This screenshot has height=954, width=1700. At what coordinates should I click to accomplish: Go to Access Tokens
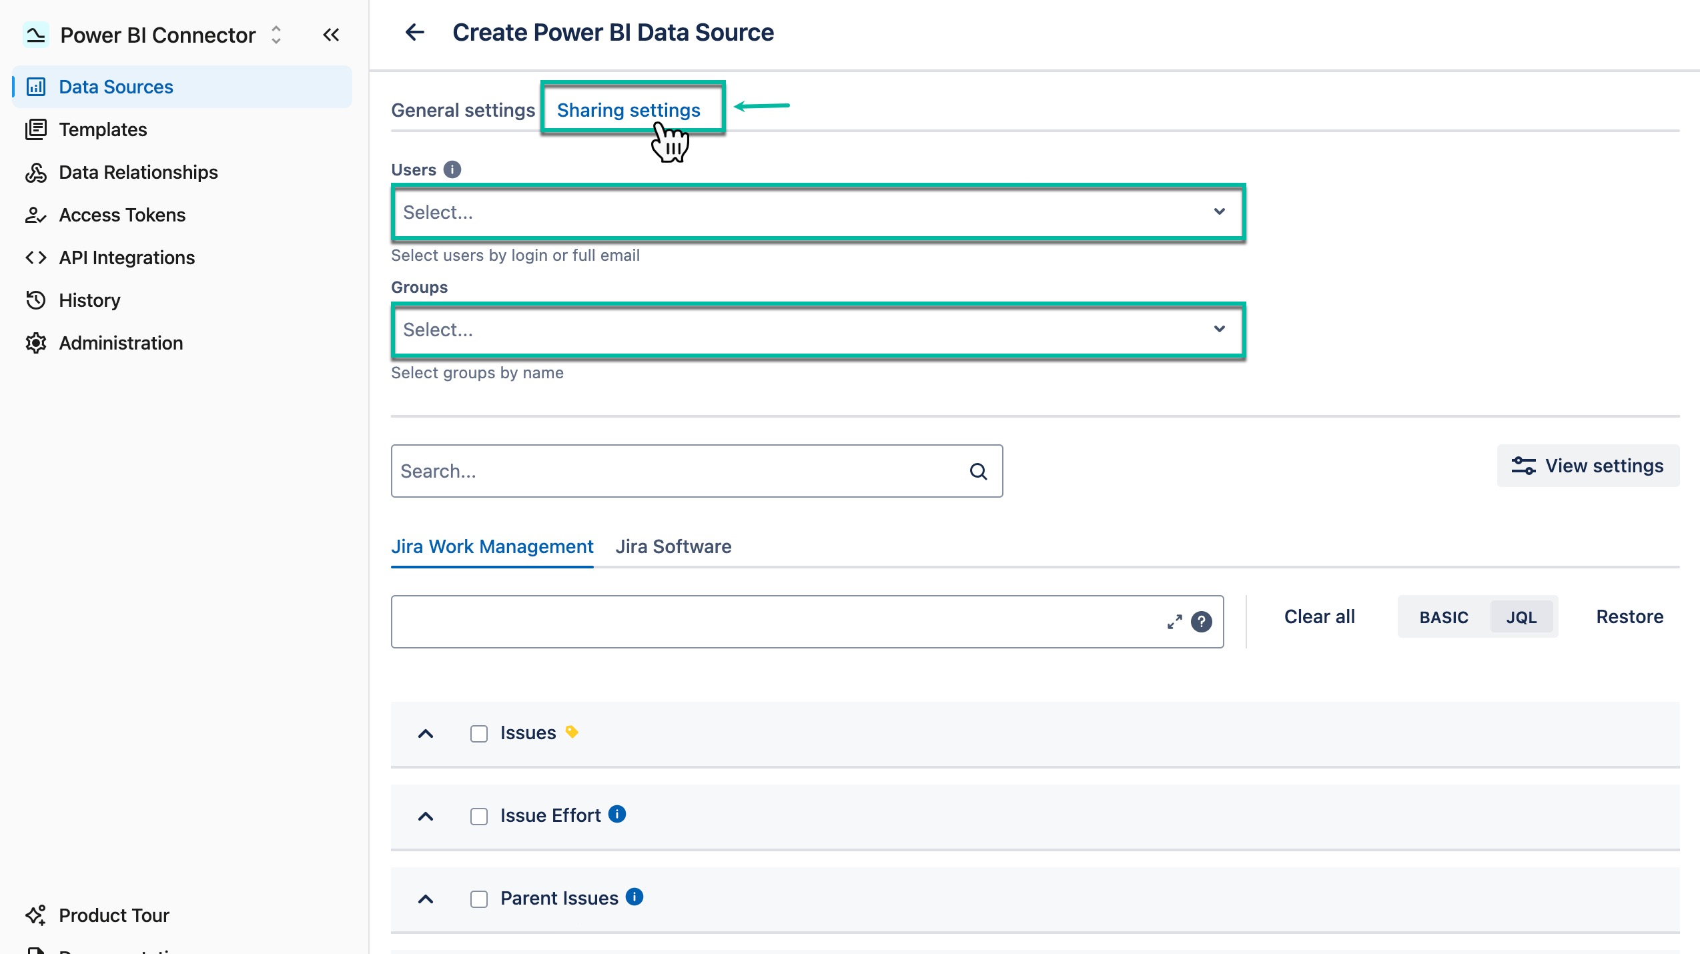click(x=121, y=214)
